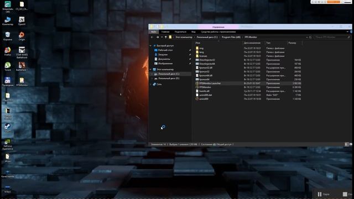Select the unins000.dat file row
Viewport: 354px width, 199px height.
[248, 95]
